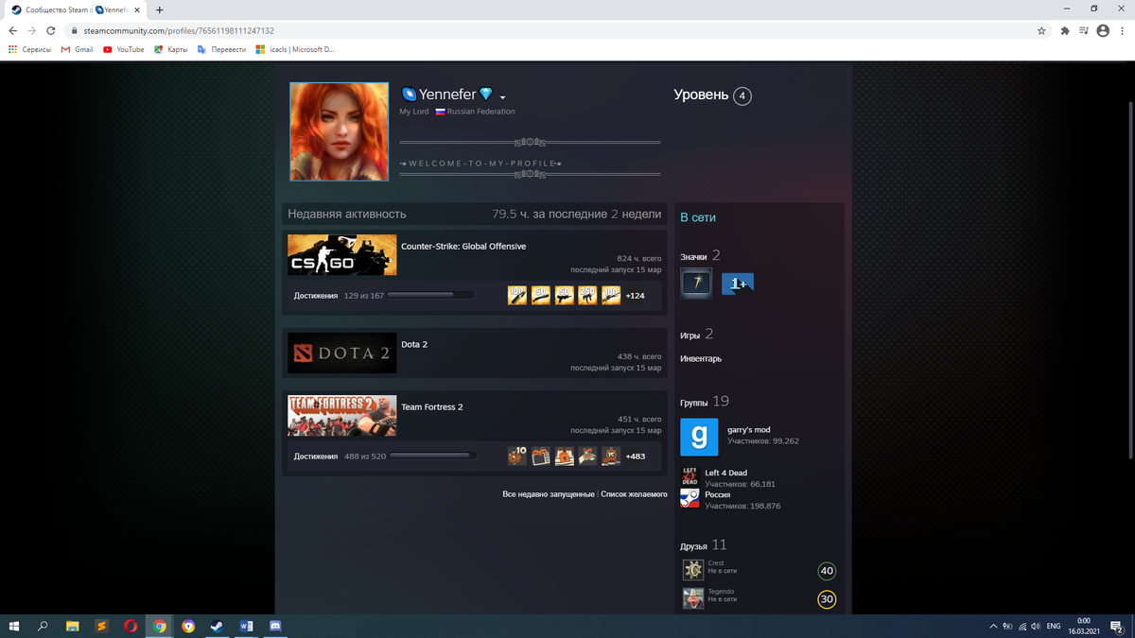Click CS:GO achievements progress bar 129 of 167
Viewport: 1135px width, 638px height.
(431, 296)
